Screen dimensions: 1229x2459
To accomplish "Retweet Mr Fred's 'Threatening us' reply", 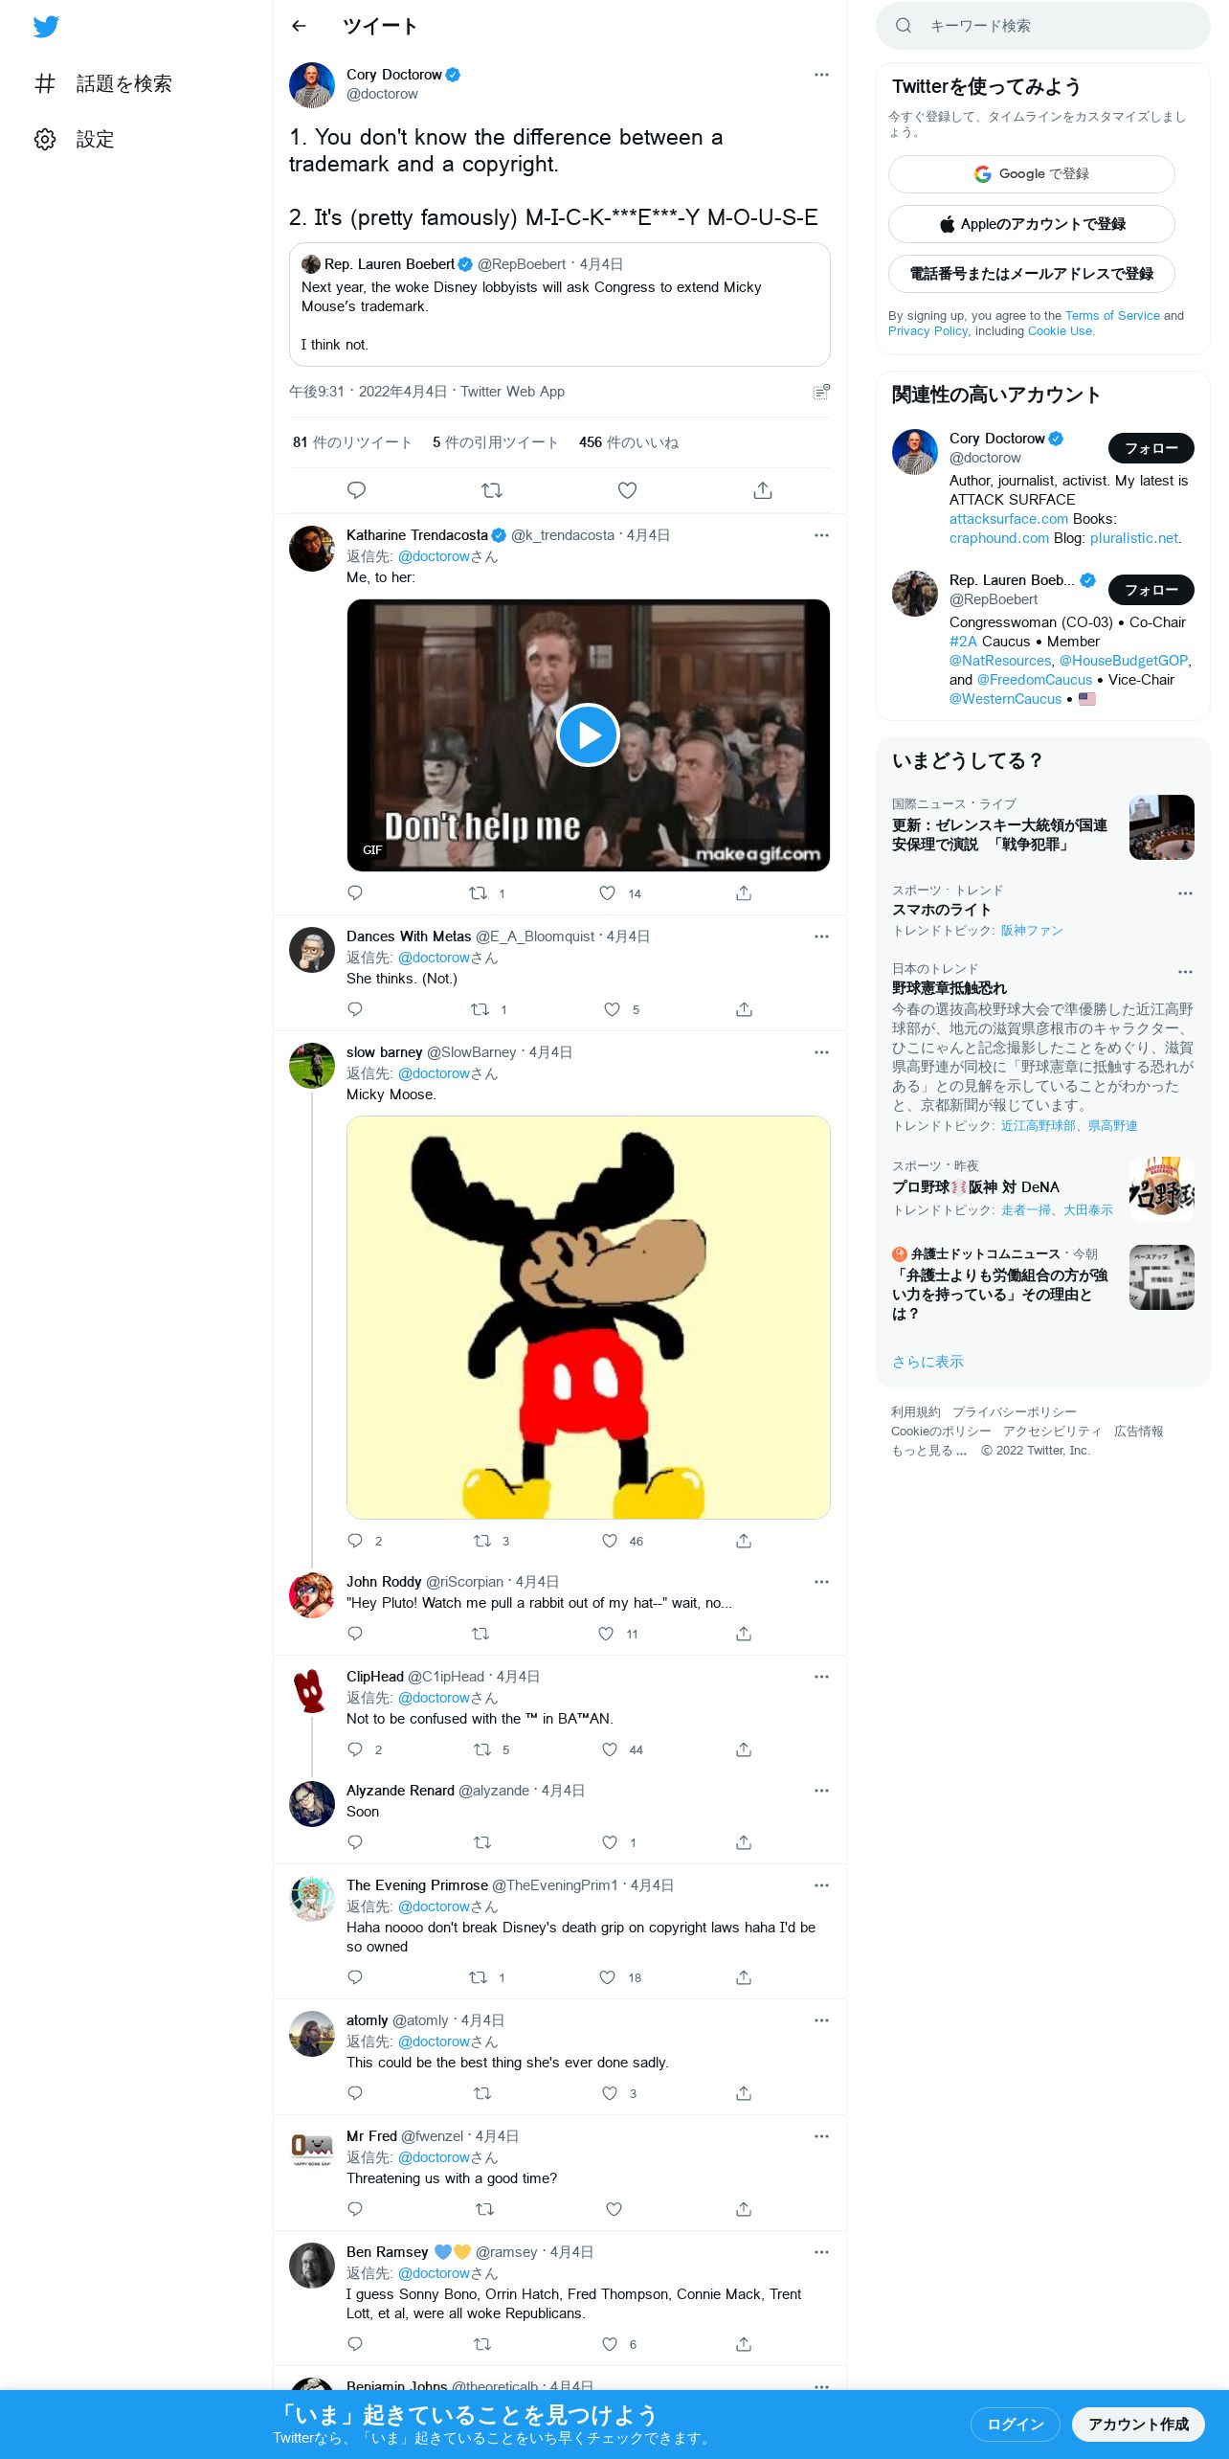I will [484, 2209].
